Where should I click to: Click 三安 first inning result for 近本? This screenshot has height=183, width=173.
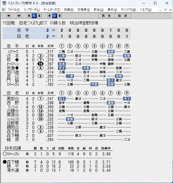(62, 56)
